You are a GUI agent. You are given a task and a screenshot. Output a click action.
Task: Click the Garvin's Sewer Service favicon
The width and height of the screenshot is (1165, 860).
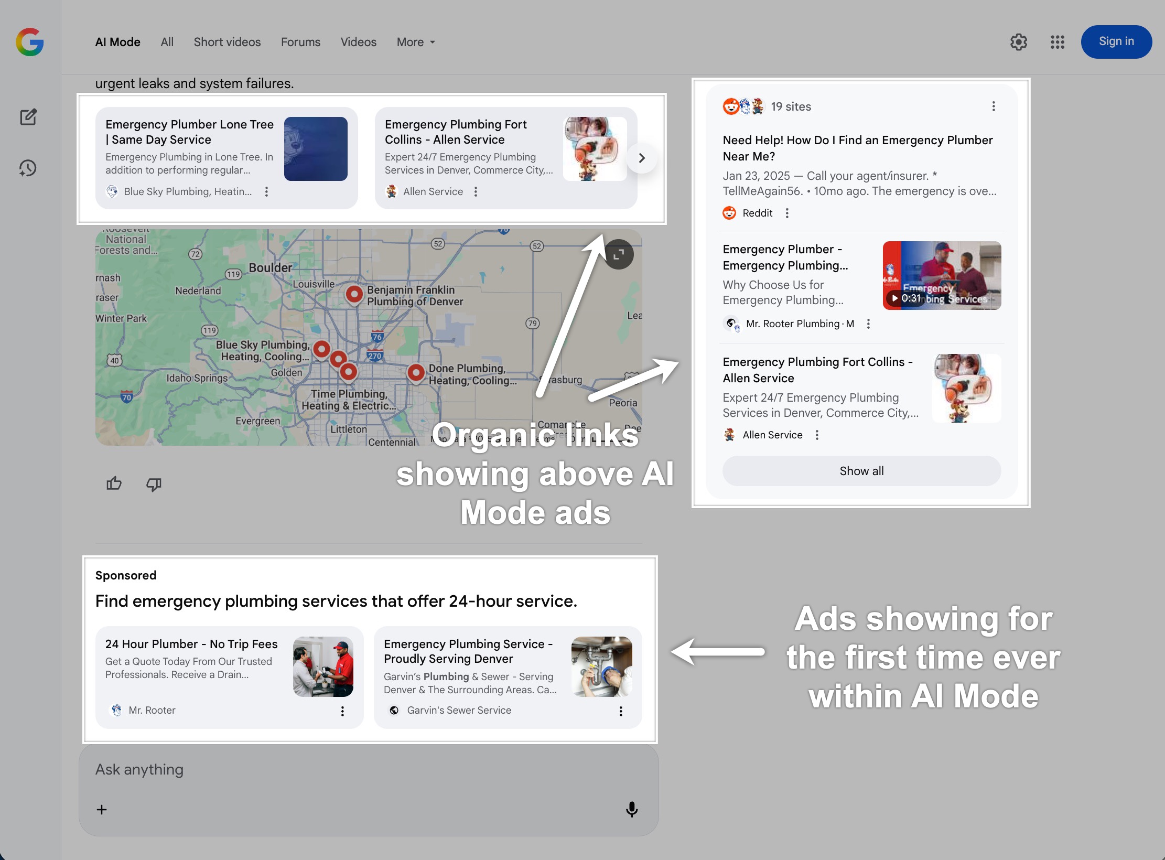click(x=395, y=710)
